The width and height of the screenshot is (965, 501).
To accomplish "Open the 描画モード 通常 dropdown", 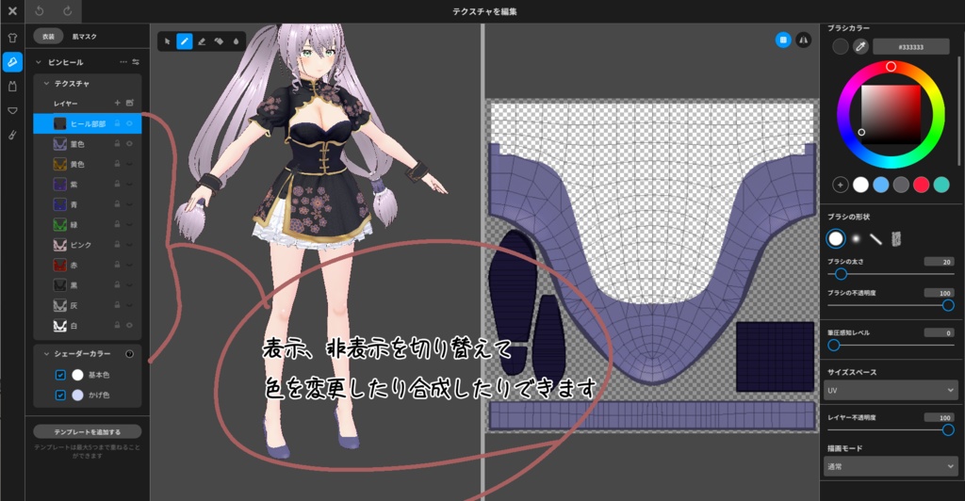I will pos(890,466).
